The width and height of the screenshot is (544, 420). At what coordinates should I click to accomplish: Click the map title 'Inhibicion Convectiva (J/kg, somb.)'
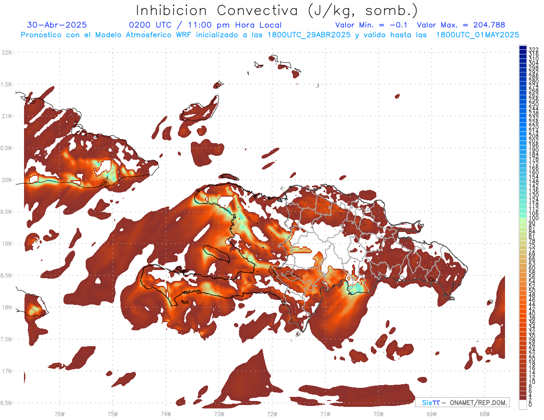click(277, 10)
